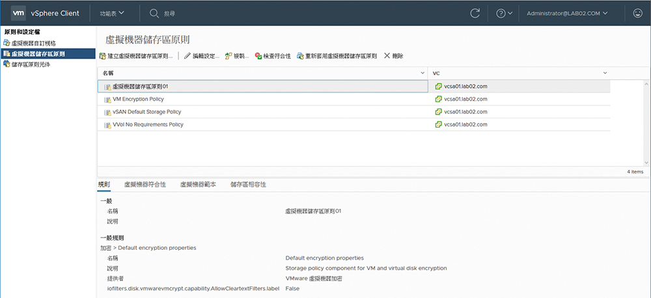Click vcsa01.lab02.com in 虛擬機器儲存區原則01 row

[x=465, y=87]
